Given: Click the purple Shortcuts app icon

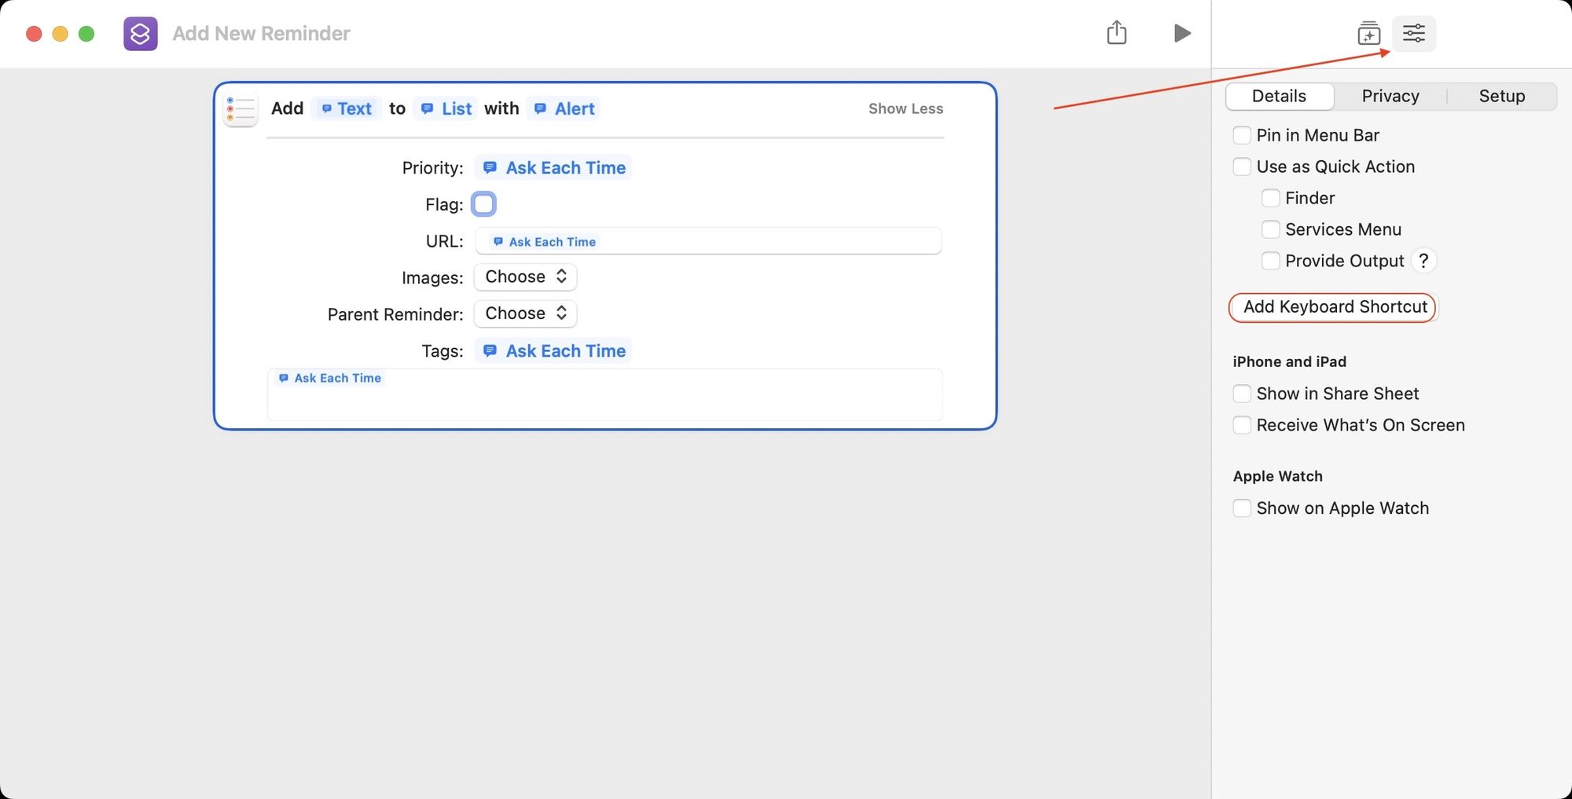Looking at the screenshot, I should [x=140, y=33].
